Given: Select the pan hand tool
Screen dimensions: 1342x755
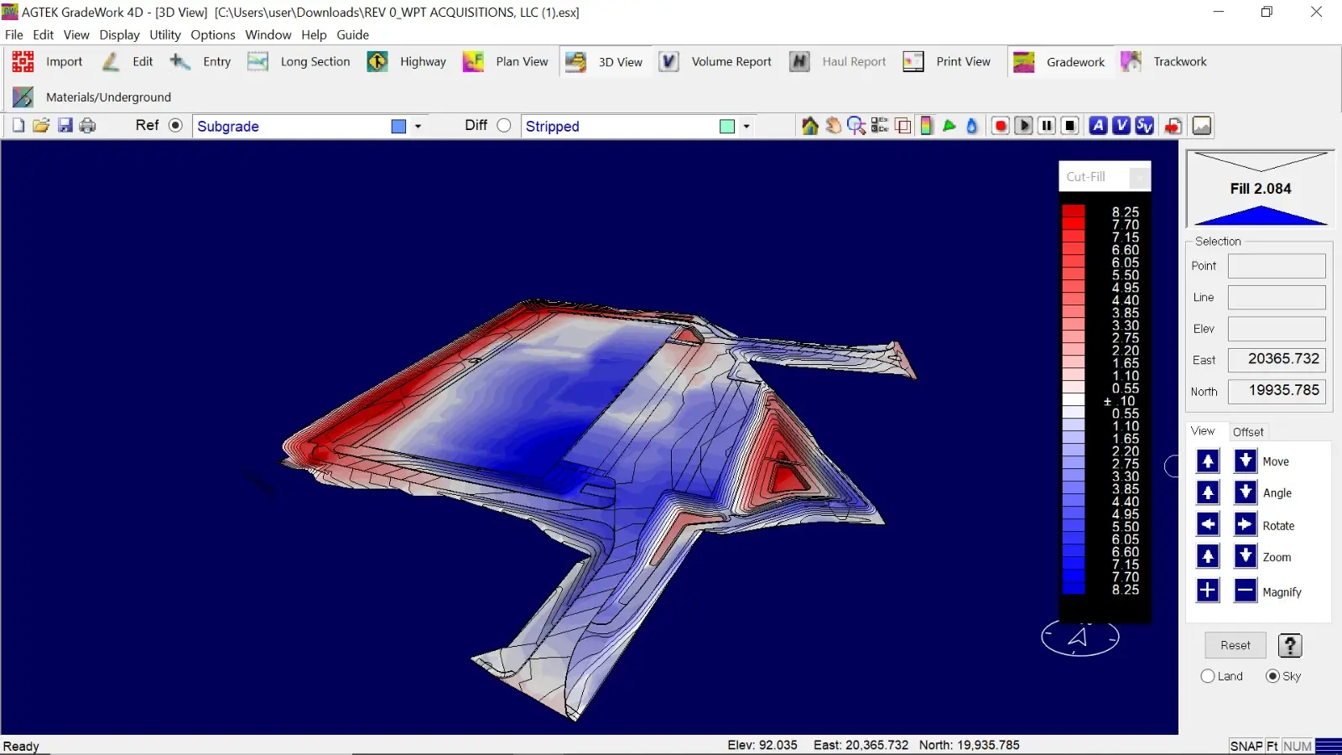Looking at the screenshot, I should (833, 126).
